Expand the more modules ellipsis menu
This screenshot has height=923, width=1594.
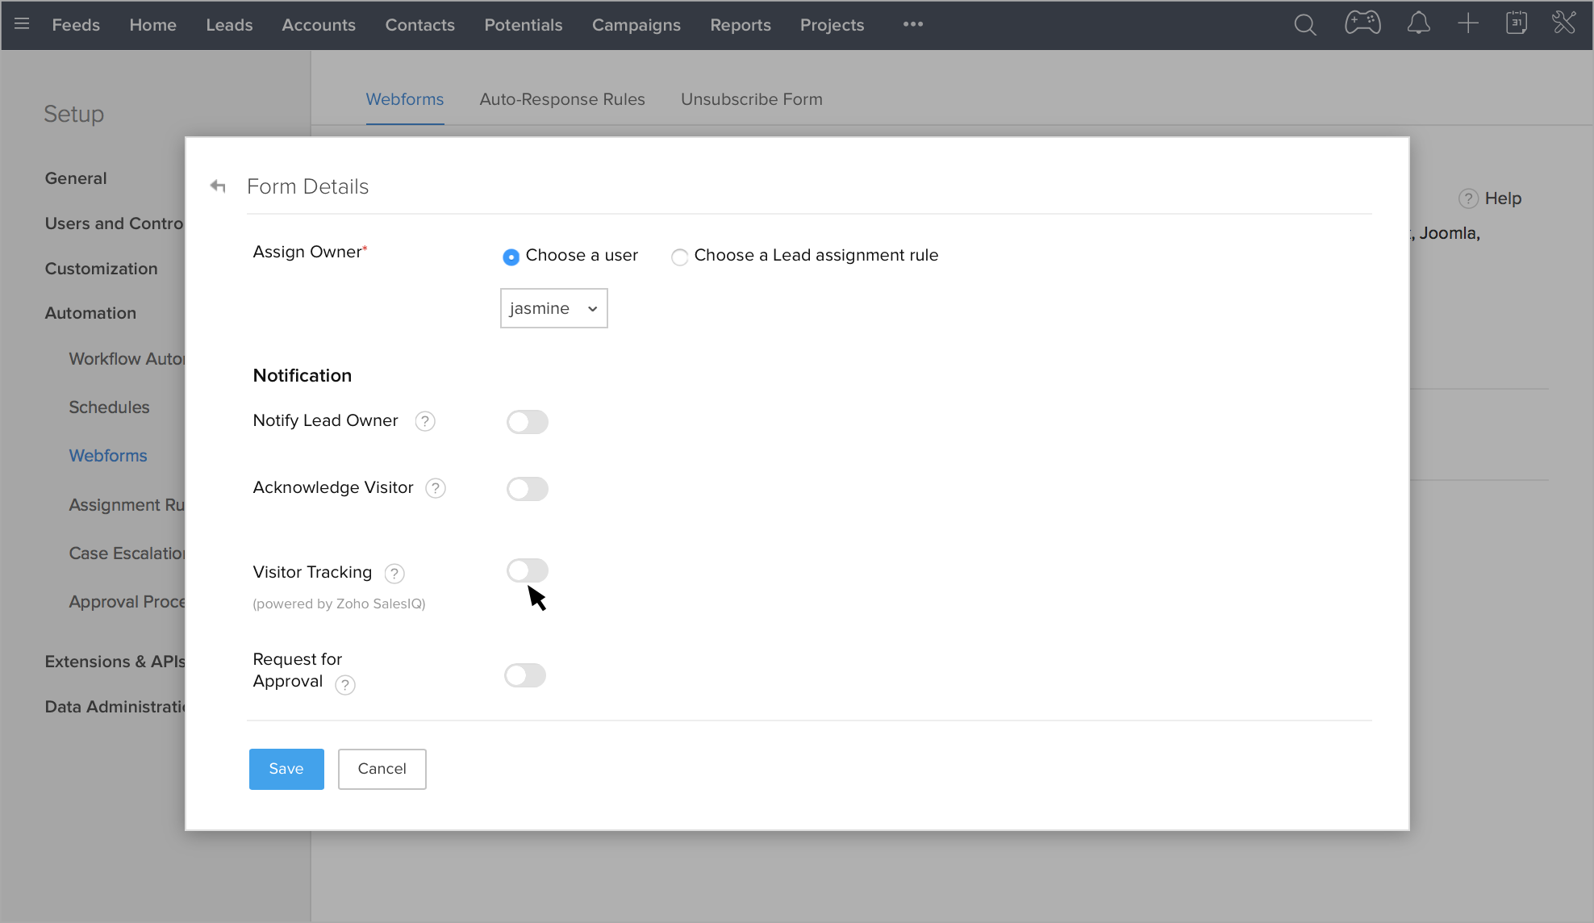coord(912,25)
